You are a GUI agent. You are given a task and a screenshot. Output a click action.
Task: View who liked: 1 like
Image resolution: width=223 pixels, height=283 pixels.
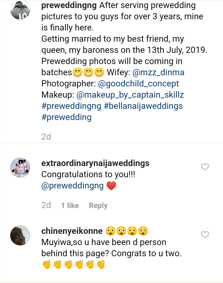click(70, 206)
